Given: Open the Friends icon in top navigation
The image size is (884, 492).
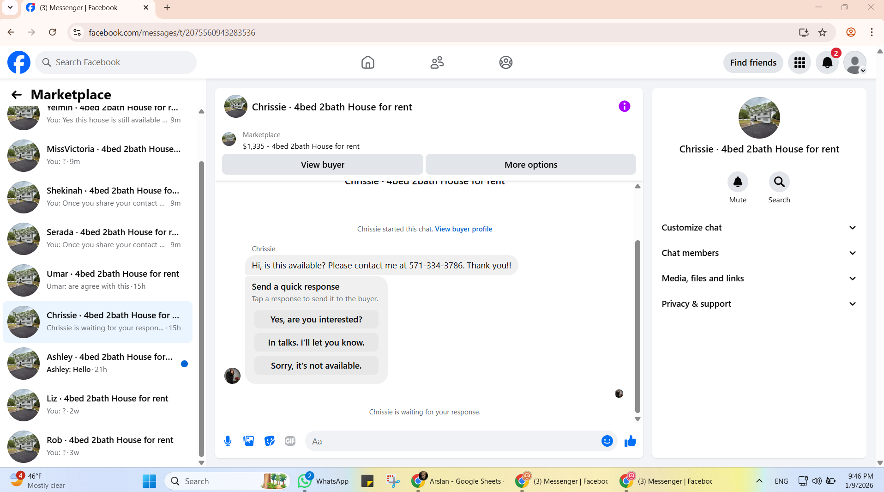Looking at the screenshot, I should (437, 62).
